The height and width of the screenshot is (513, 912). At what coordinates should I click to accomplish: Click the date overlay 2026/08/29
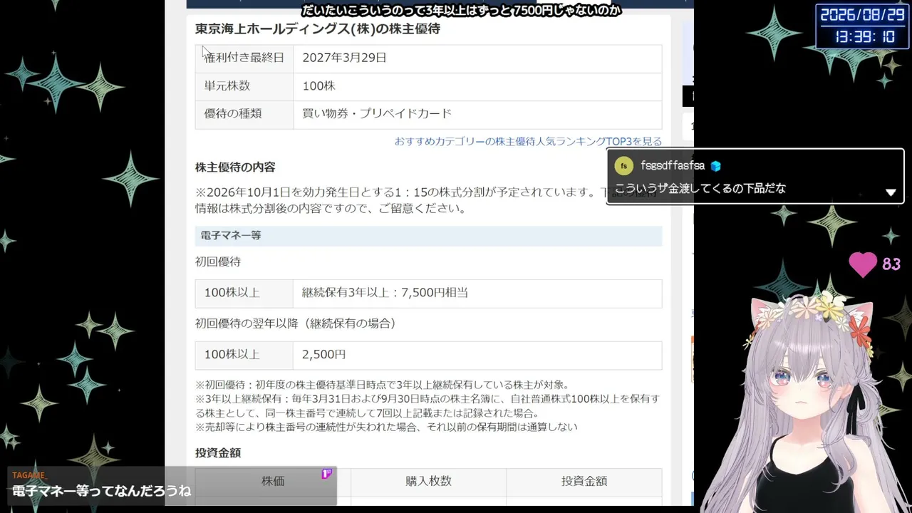pos(864,15)
